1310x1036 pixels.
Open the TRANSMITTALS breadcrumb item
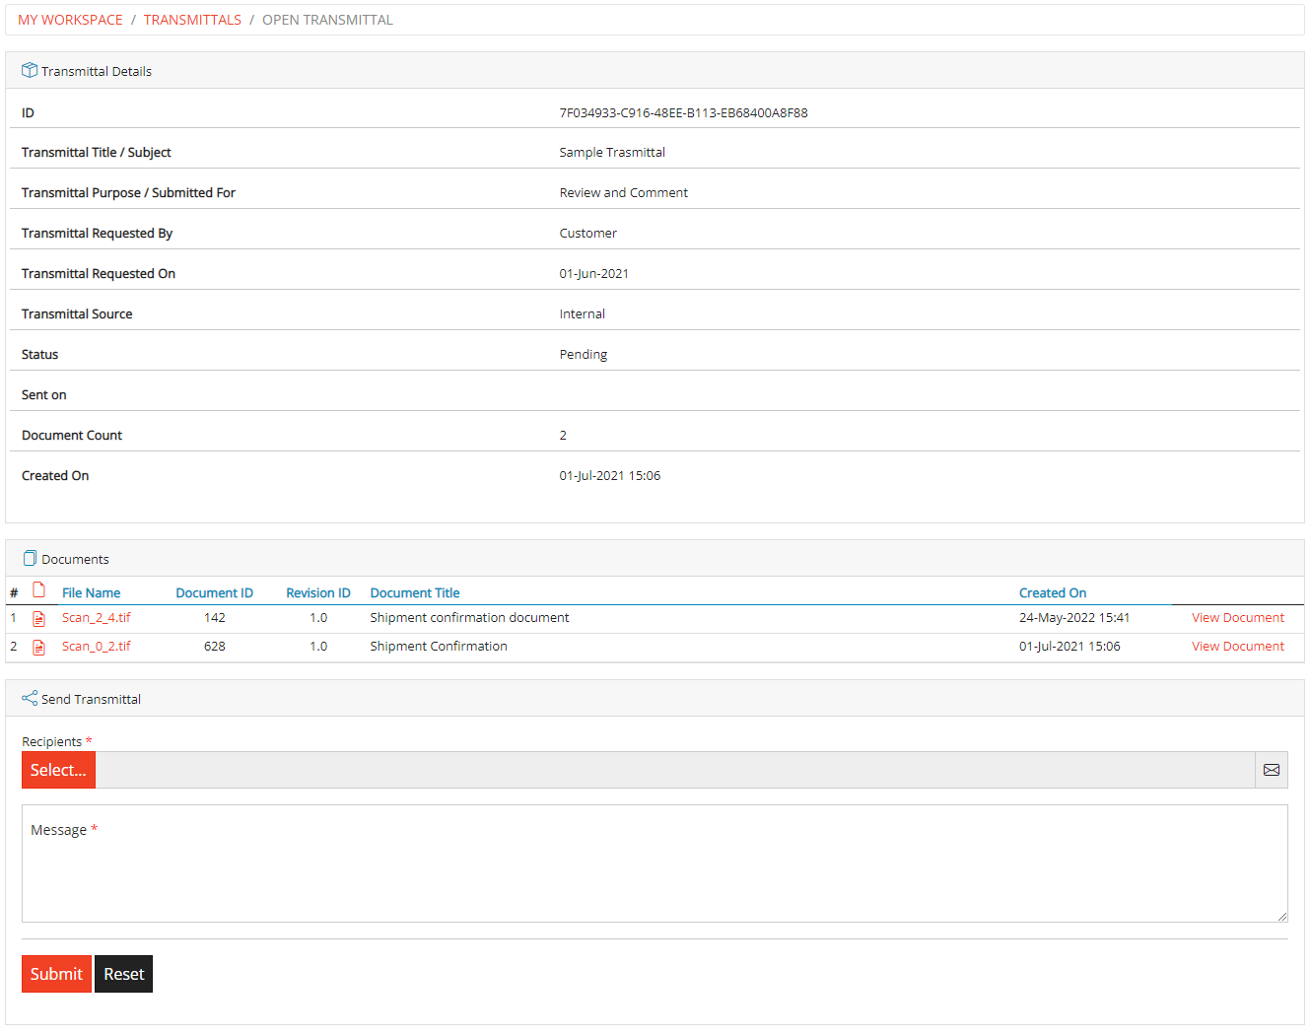[192, 20]
